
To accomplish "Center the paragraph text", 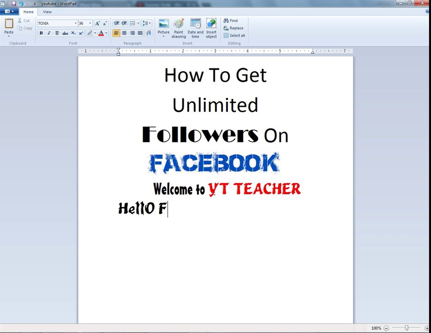I will [124, 33].
